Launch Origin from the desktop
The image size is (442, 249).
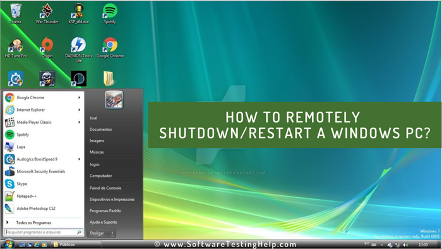[47, 48]
